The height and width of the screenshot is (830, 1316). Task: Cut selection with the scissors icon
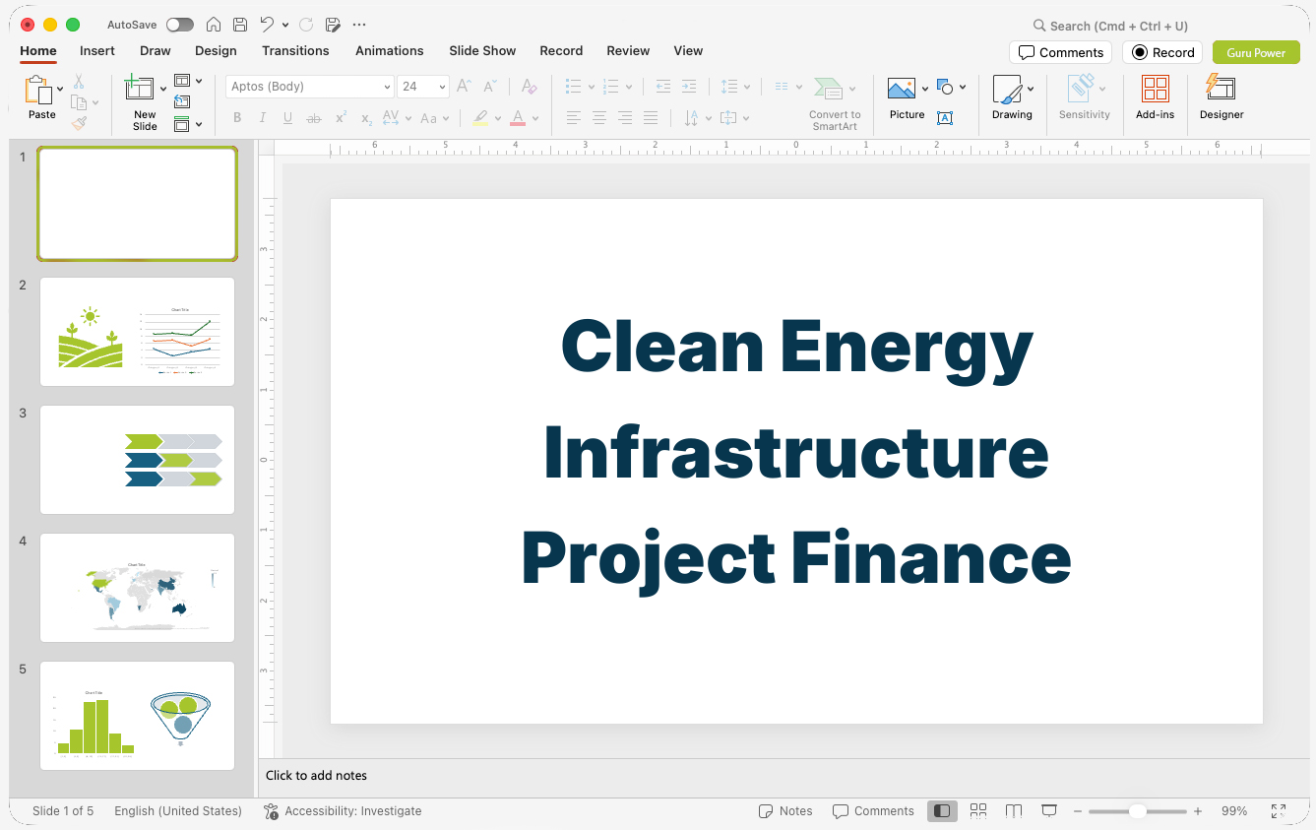click(x=79, y=82)
